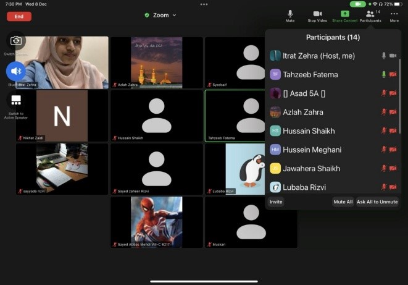Click the Switch to Active Speaker icon

point(16,100)
